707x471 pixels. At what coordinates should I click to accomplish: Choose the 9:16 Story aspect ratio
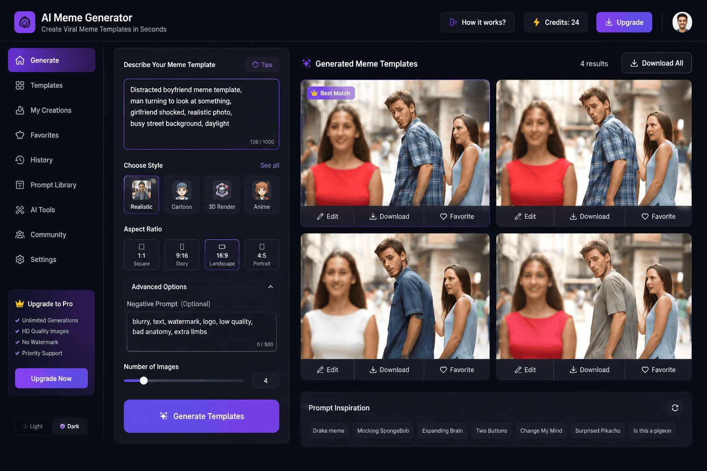[182, 254]
